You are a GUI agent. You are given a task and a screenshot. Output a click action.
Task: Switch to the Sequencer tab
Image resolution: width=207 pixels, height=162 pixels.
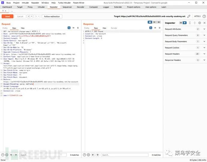pos(67,7)
